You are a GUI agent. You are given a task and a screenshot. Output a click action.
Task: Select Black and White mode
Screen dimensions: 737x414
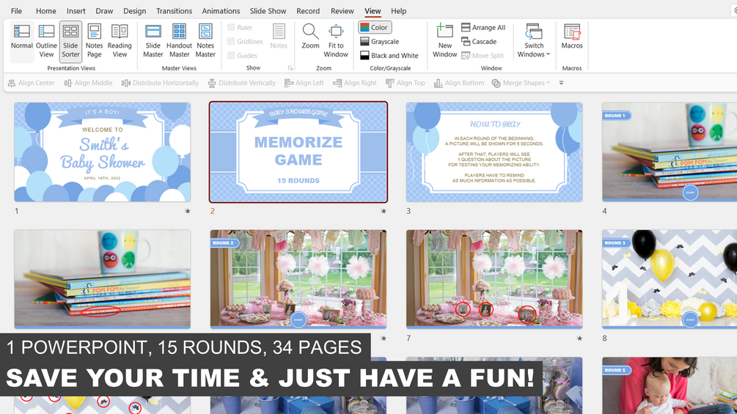(389, 56)
